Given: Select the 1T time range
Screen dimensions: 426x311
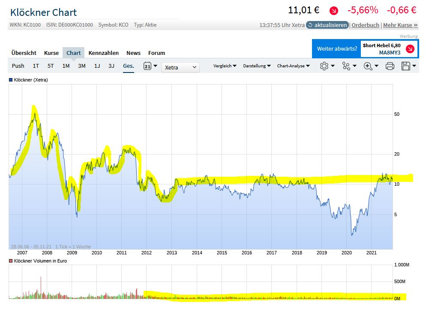Looking at the screenshot, I should coord(36,66).
